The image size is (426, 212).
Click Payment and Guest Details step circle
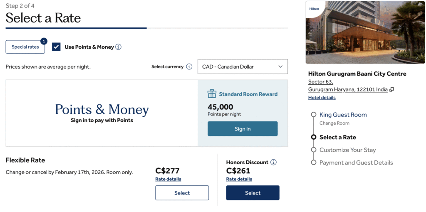pyautogui.click(x=314, y=163)
